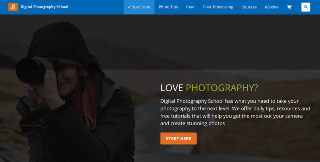The image size is (320, 162).
Task: Click the hooded photographer holding the camera
Action: click(76, 92)
